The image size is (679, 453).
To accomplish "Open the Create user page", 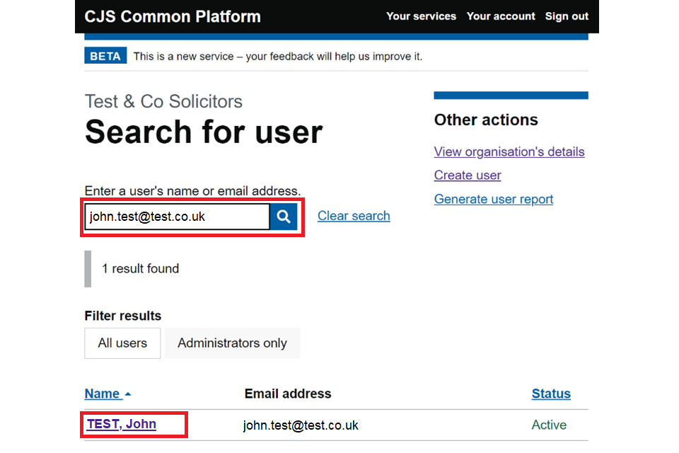I will point(467,175).
